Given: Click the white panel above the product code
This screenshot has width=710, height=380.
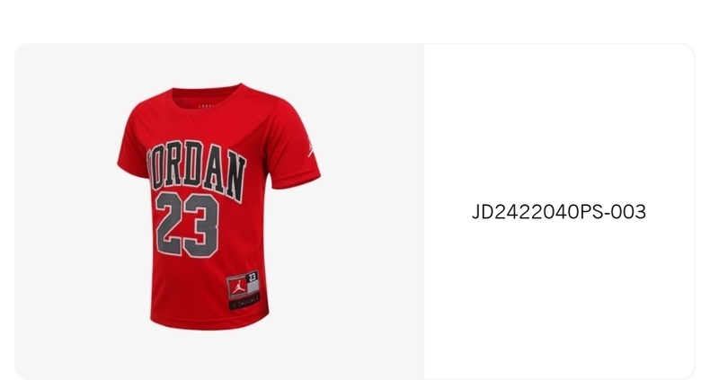Looking at the screenshot, I should (x=559, y=122).
